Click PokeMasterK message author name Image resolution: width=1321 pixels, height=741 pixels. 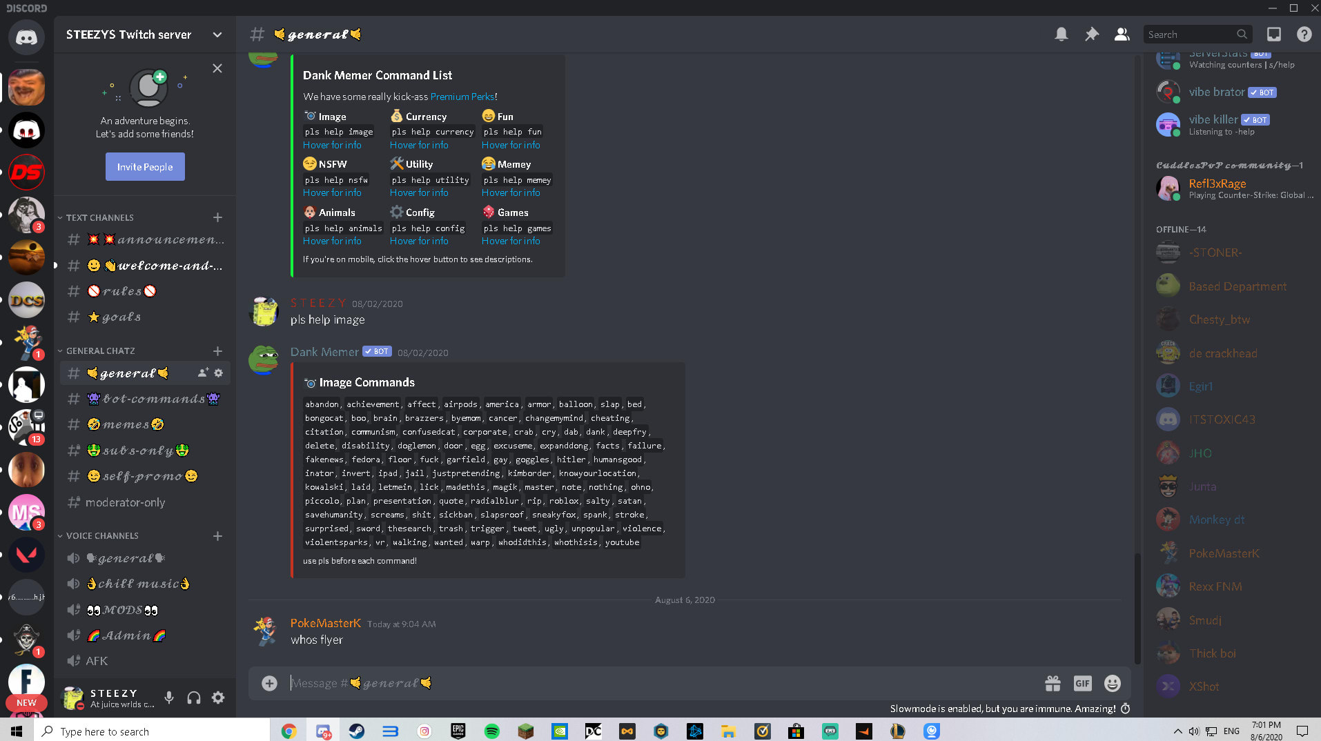(325, 623)
